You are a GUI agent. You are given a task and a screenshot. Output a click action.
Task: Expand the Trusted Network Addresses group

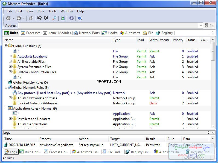(x=10, y=98)
